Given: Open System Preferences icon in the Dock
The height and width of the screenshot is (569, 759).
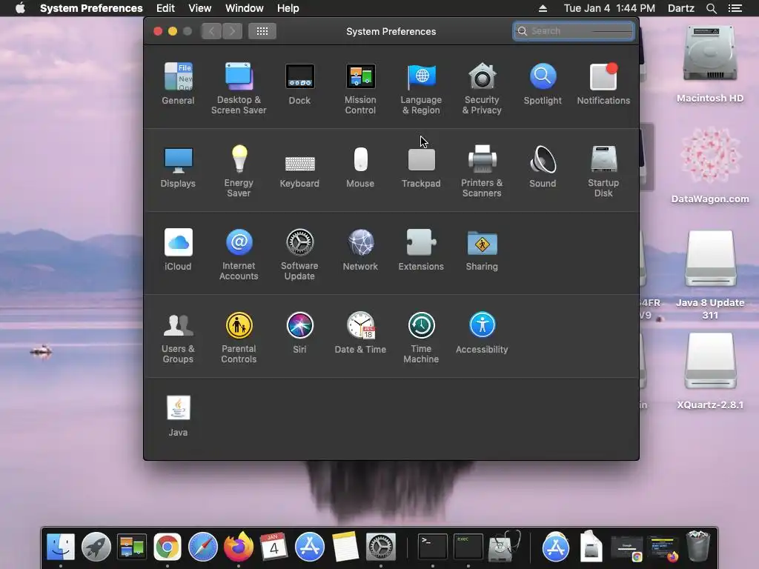Looking at the screenshot, I should pos(381,547).
